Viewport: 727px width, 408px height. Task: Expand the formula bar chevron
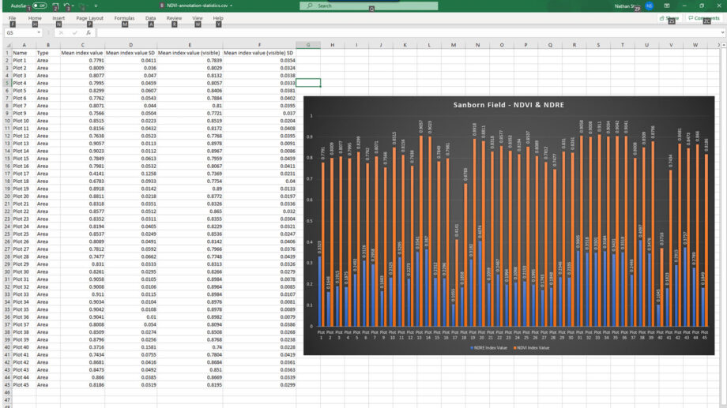click(722, 33)
